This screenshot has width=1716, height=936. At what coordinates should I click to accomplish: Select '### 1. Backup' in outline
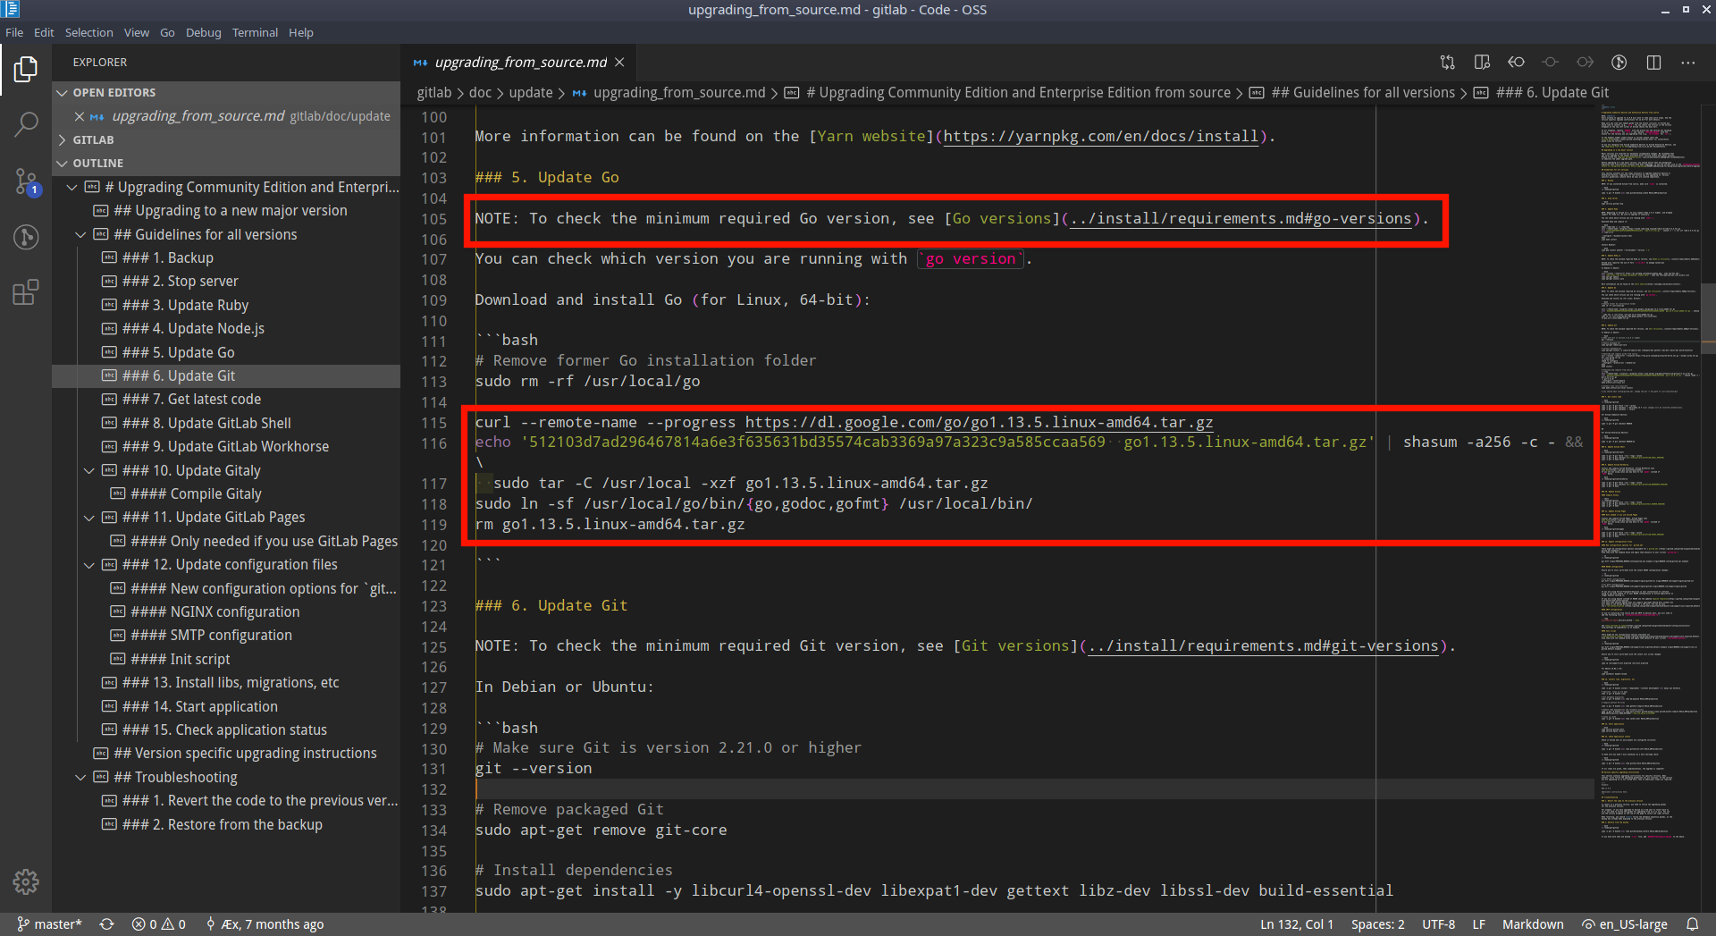click(x=226, y=258)
